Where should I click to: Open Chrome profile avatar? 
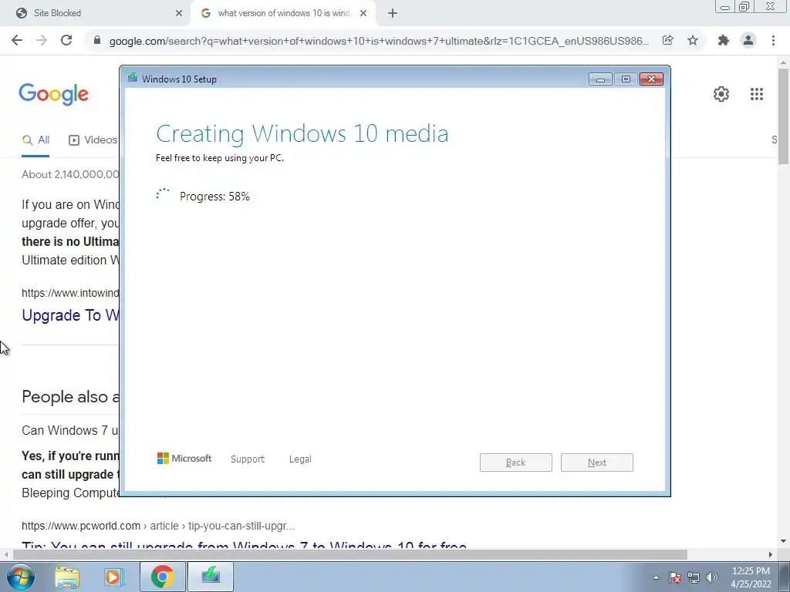click(748, 40)
